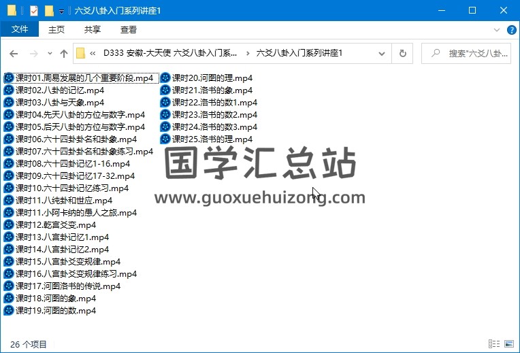
Task: Click the video icon of 课时04.先天八卦的方位与数字.mp4
Action: pyautogui.click(x=9, y=115)
